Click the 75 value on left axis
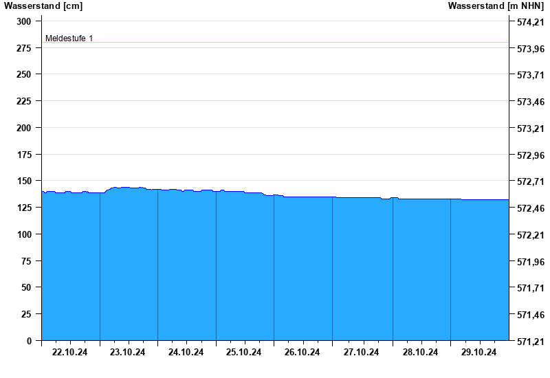The image size is (550, 378). pos(26,261)
